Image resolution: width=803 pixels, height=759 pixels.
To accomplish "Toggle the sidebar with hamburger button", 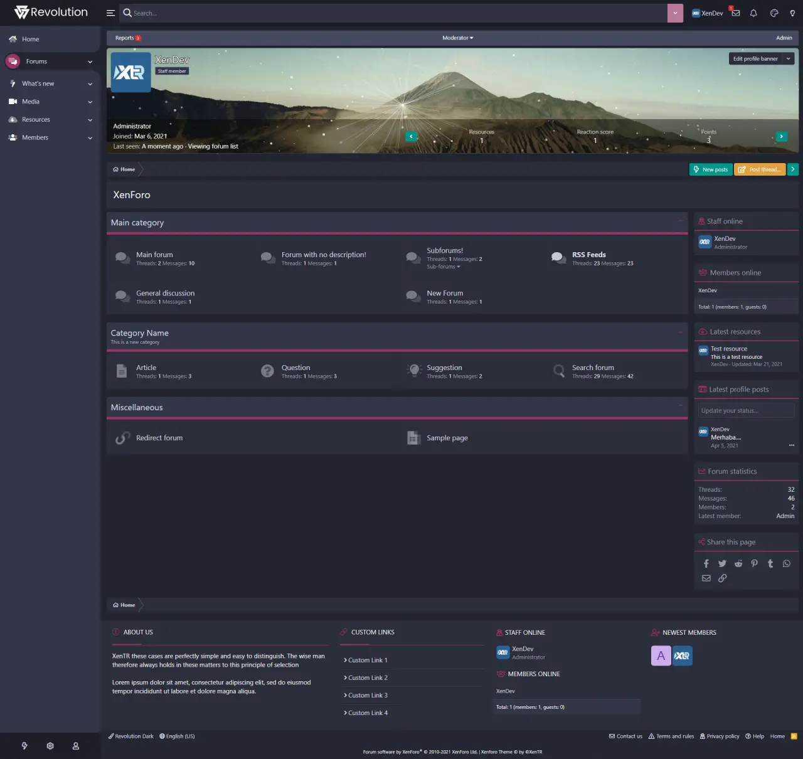I will click(x=110, y=13).
